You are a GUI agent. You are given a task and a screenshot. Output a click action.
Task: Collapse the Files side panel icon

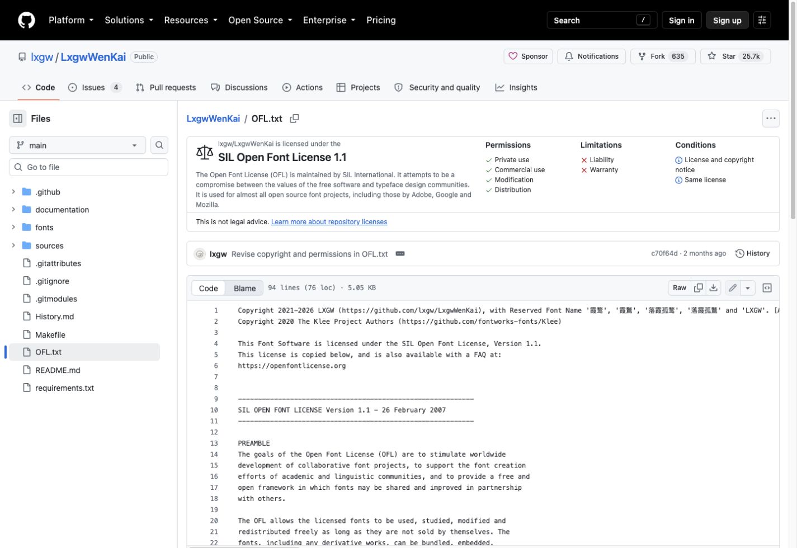click(18, 119)
